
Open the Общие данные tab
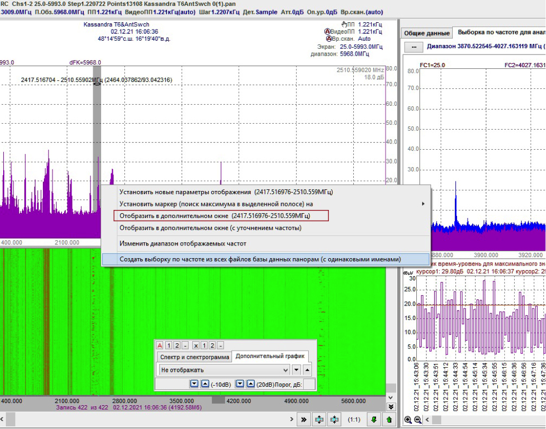tap(427, 33)
